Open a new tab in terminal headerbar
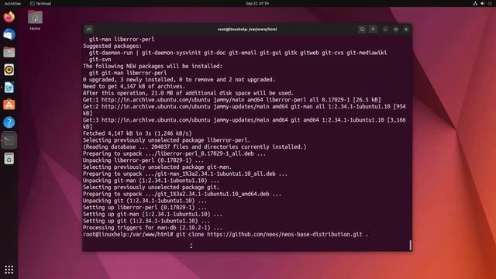The height and width of the screenshot is (279, 496). (89, 29)
